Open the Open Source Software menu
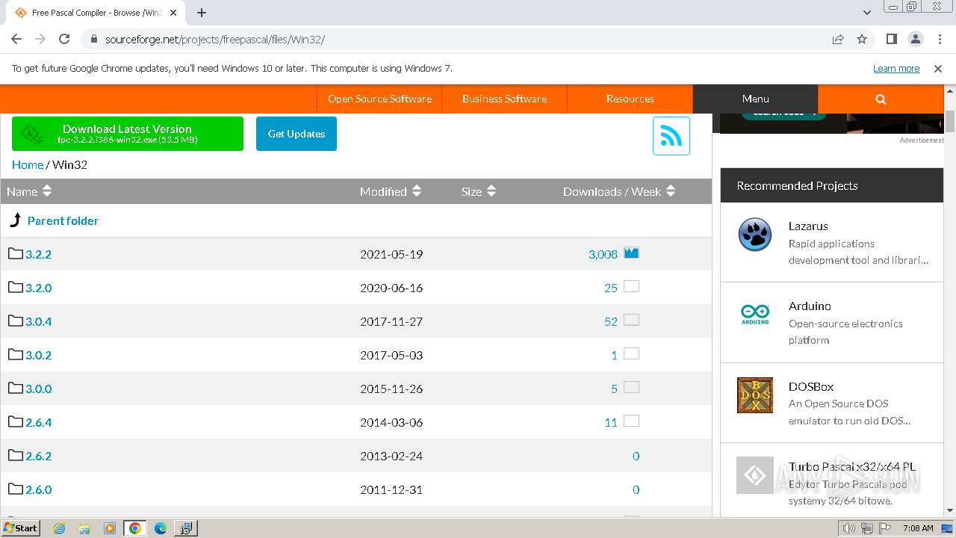The image size is (956, 538). point(379,99)
